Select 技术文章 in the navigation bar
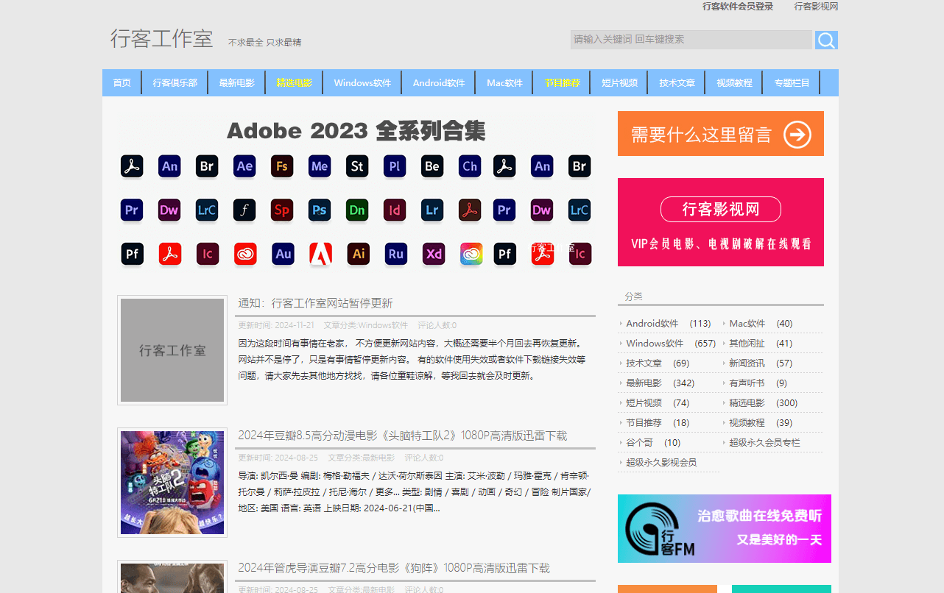Viewport: 944px width, 593px height. pos(677,82)
